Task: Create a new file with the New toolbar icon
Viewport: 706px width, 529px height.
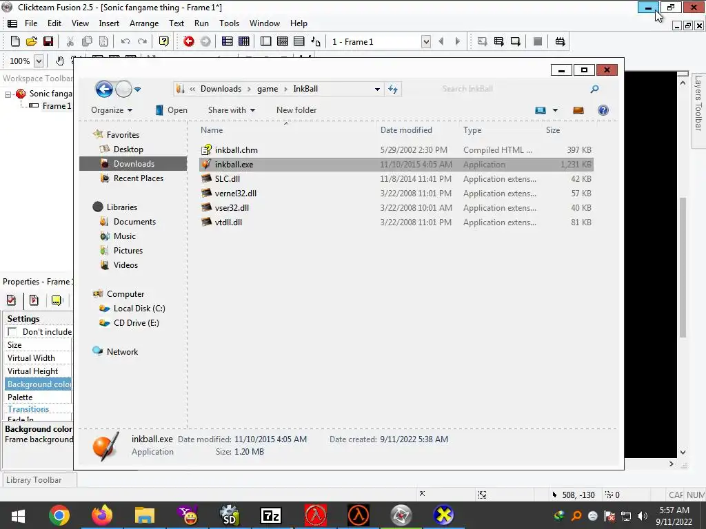Action: 15,41
